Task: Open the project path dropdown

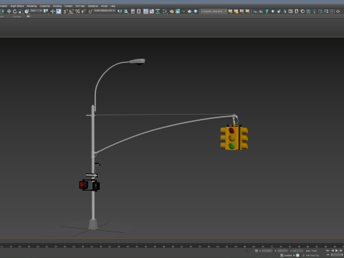Action: pos(214,11)
